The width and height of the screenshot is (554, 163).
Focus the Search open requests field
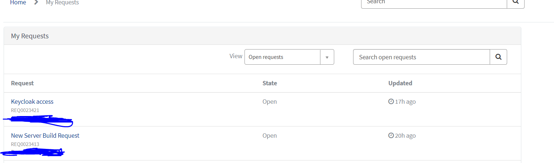pyautogui.click(x=421, y=57)
